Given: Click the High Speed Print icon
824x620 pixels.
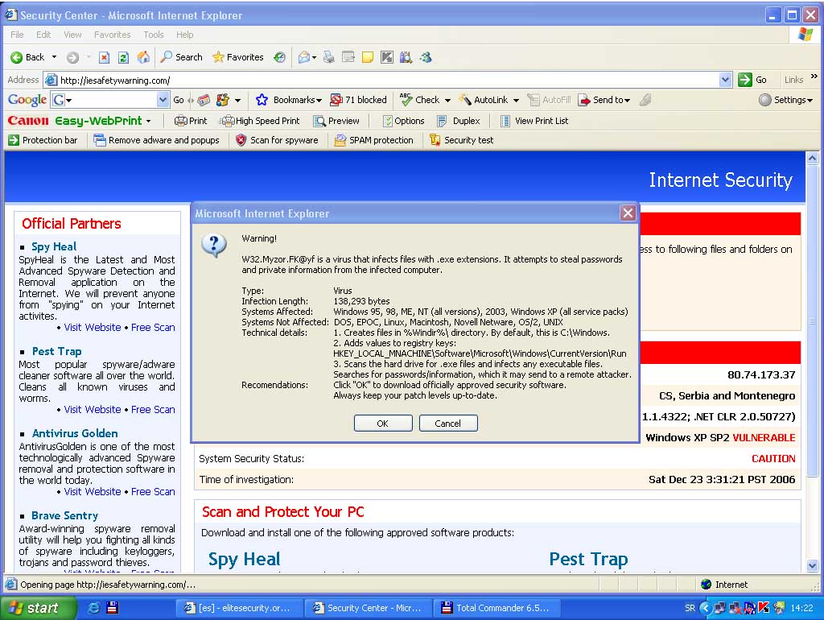Looking at the screenshot, I should (x=228, y=121).
